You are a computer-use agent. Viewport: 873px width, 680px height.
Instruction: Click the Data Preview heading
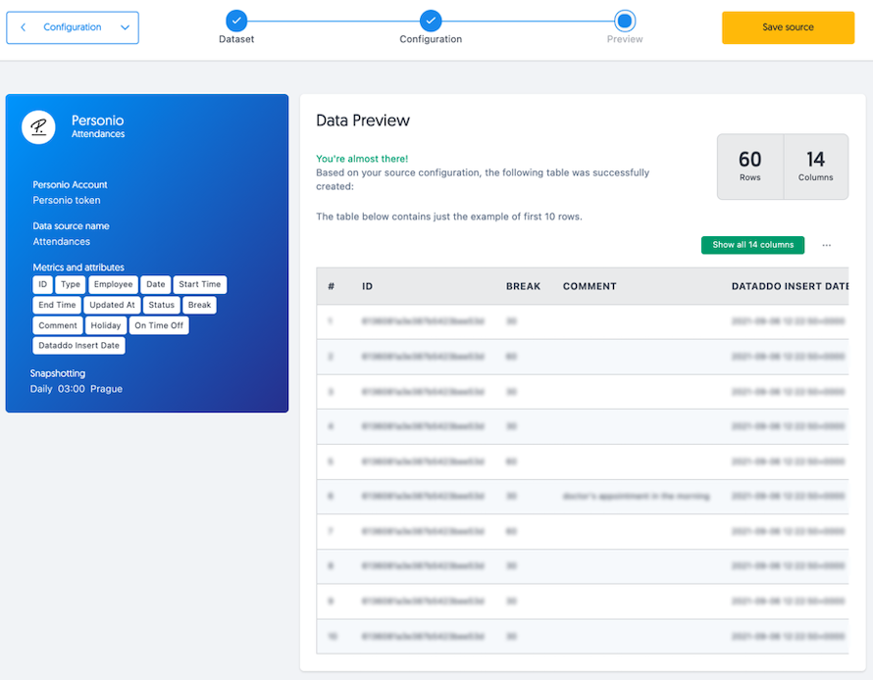pyautogui.click(x=363, y=121)
